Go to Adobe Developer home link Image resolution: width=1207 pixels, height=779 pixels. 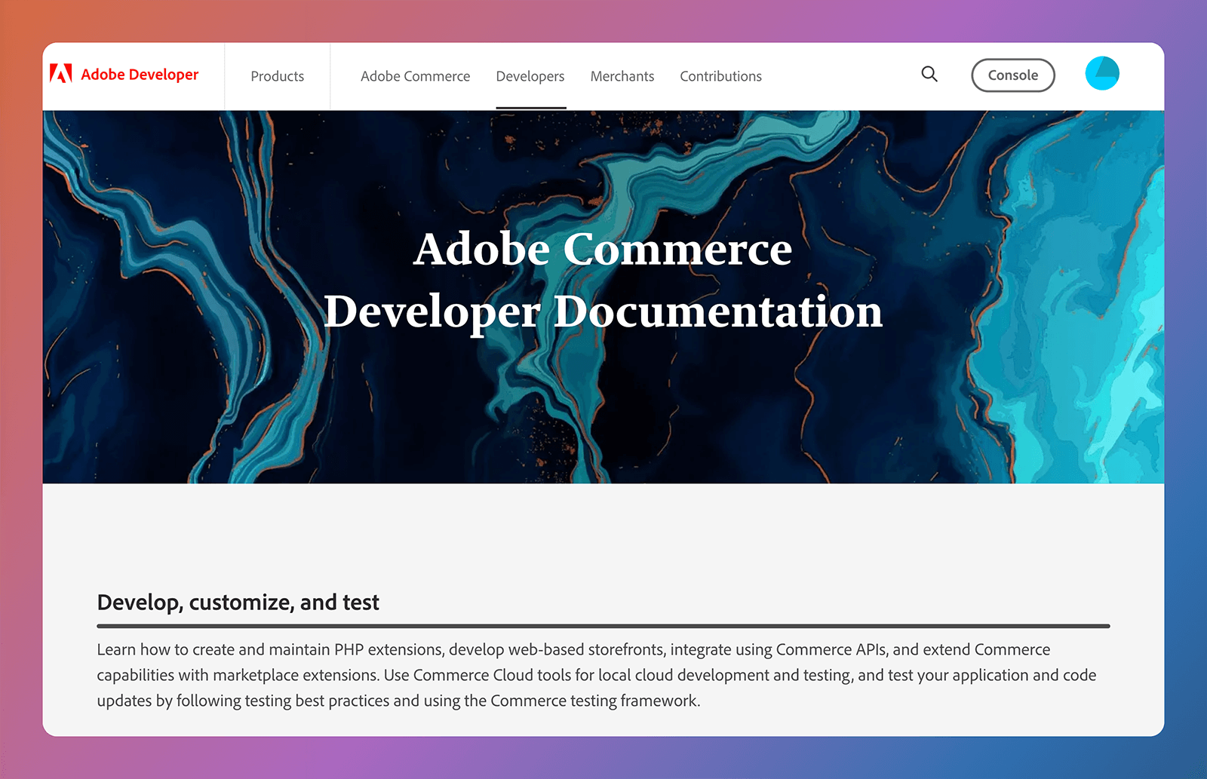click(x=124, y=74)
